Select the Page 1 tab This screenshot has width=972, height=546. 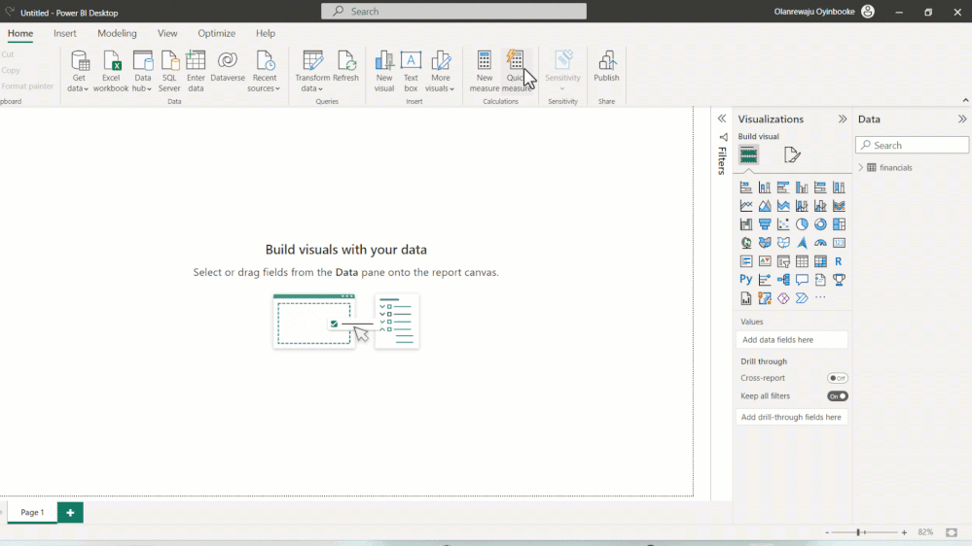pyautogui.click(x=32, y=513)
